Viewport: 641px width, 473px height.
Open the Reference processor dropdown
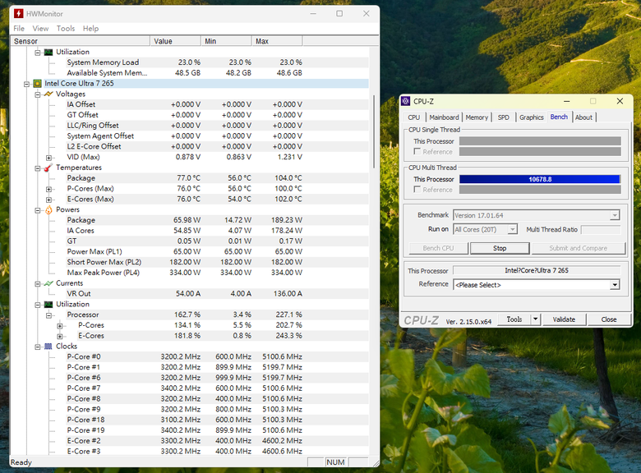point(615,285)
